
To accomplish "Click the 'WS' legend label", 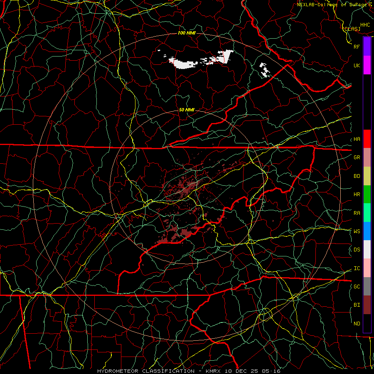I will pos(357,231).
